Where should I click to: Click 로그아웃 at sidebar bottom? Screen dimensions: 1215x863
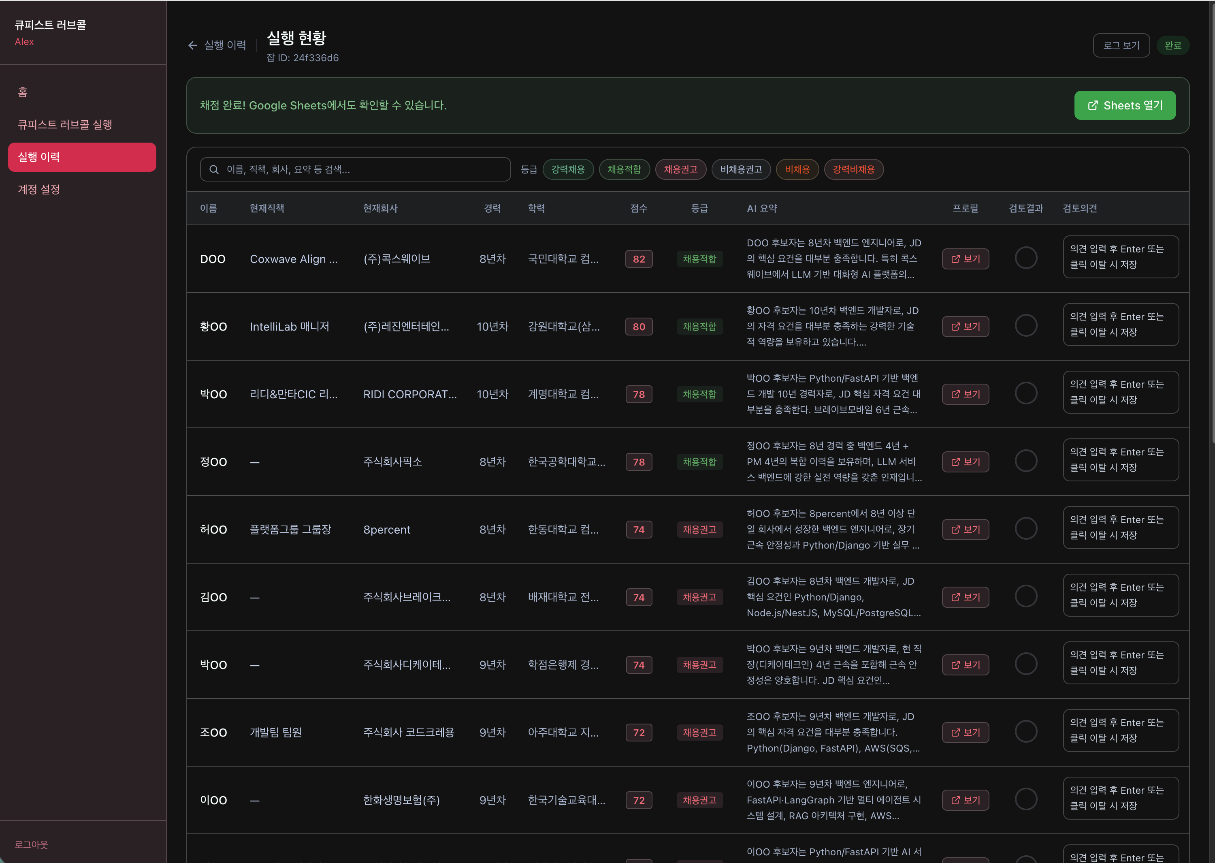coord(31,844)
